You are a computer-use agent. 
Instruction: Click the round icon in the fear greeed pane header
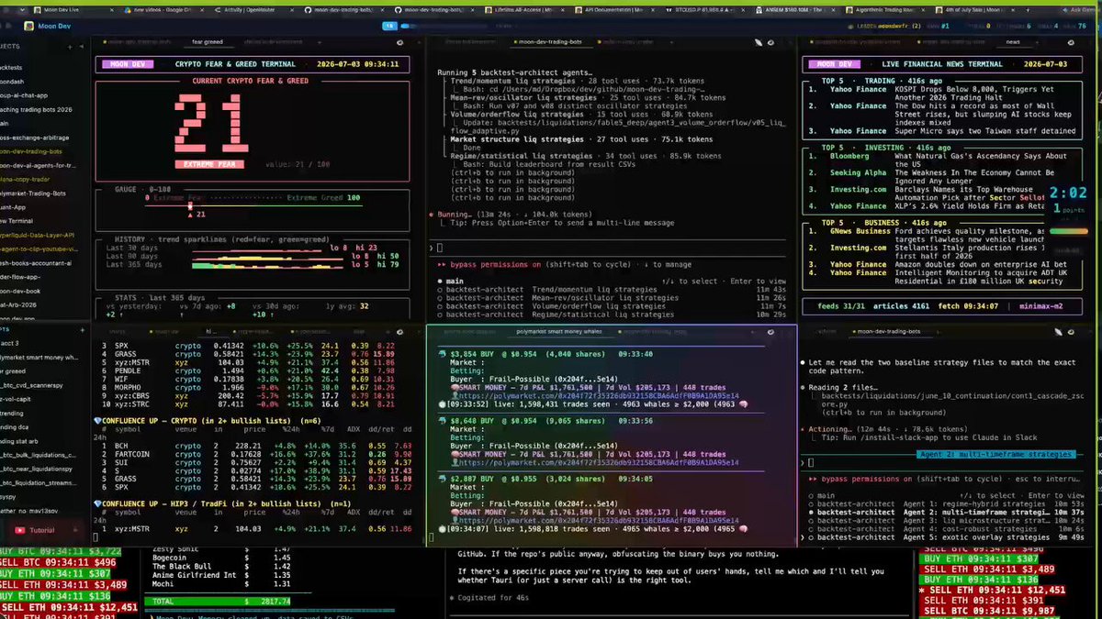[399, 42]
